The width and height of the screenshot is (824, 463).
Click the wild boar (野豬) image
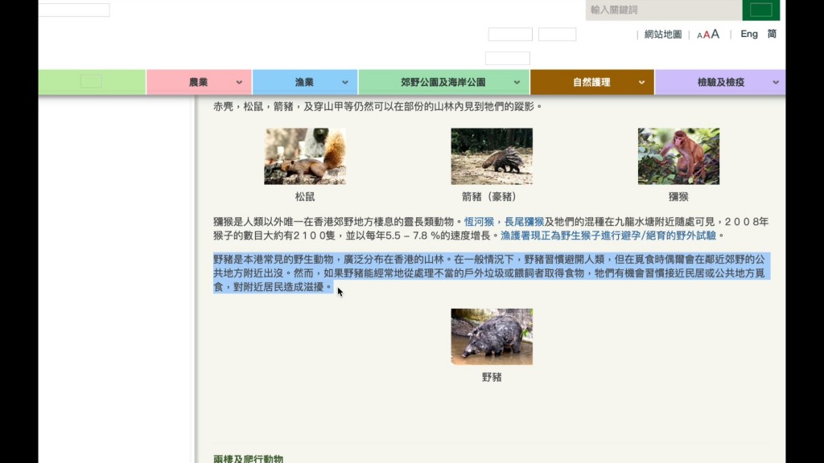pos(492,336)
